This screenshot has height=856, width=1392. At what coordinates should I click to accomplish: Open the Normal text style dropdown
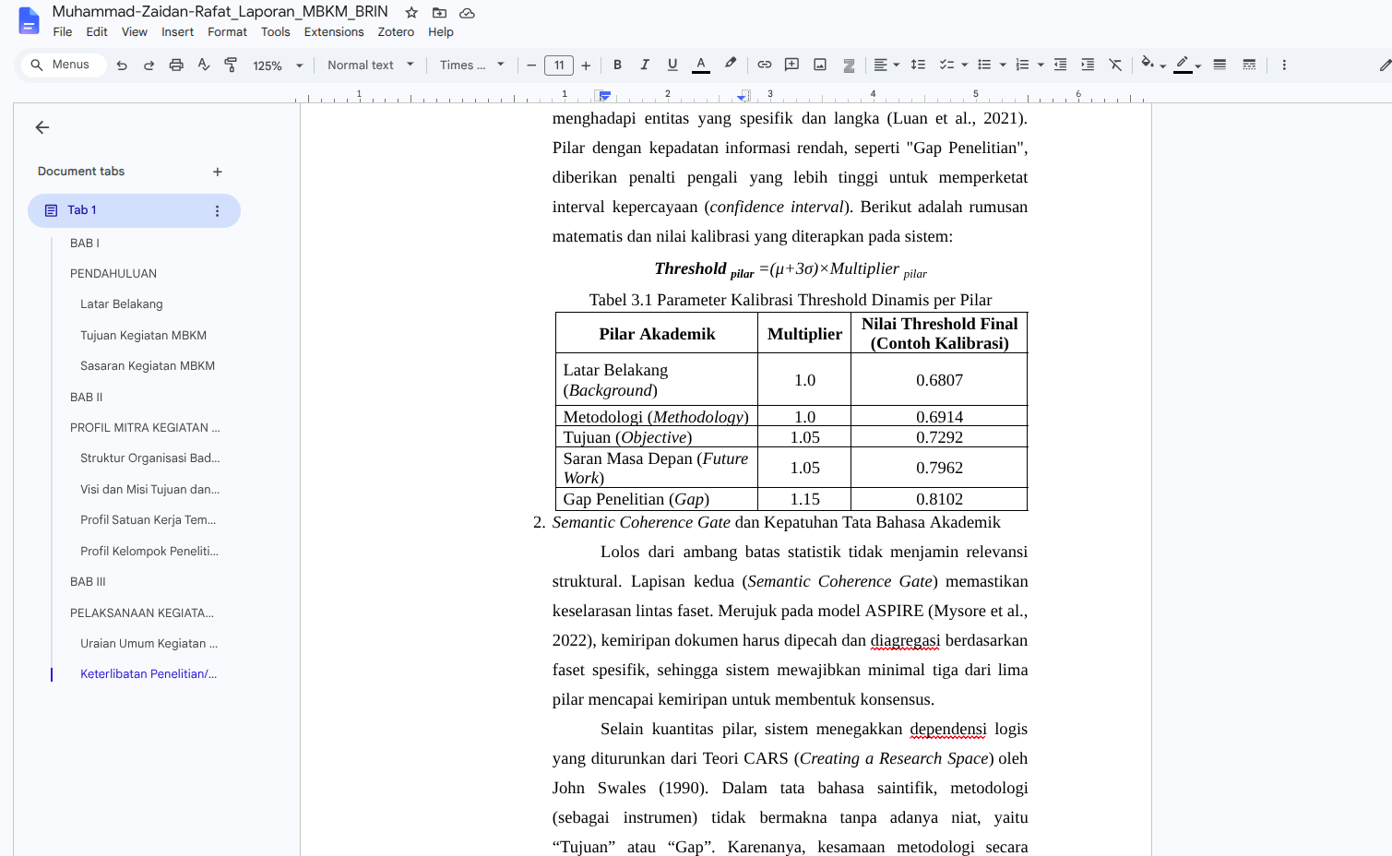tap(371, 65)
